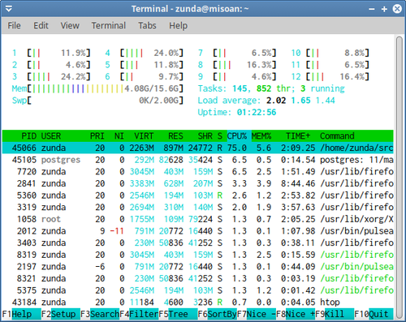Select process row with PID 5360
This screenshot has width=406, height=322.
coord(198,195)
